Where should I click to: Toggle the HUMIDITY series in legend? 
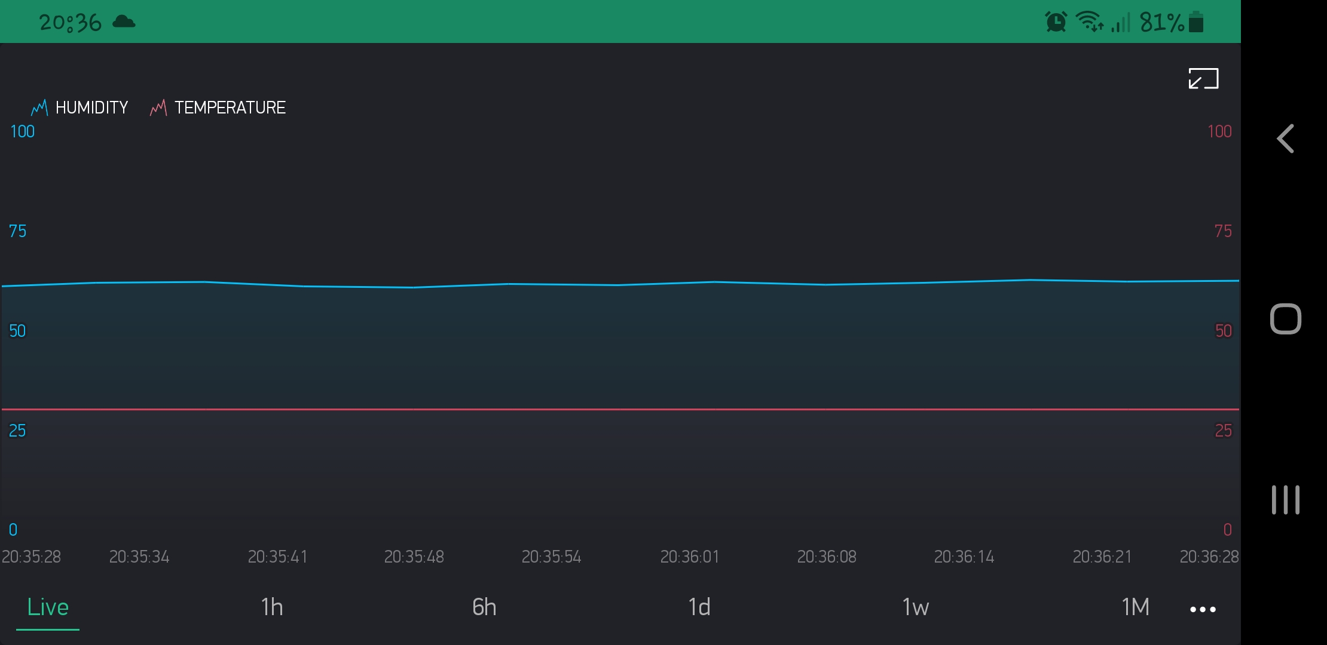pyautogui.click(x=80, y=107)
